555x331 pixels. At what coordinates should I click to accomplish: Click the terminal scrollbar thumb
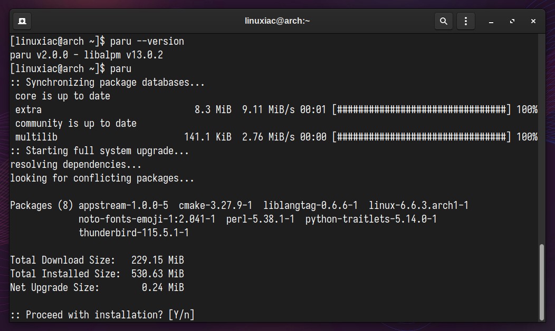pos(542,282)
